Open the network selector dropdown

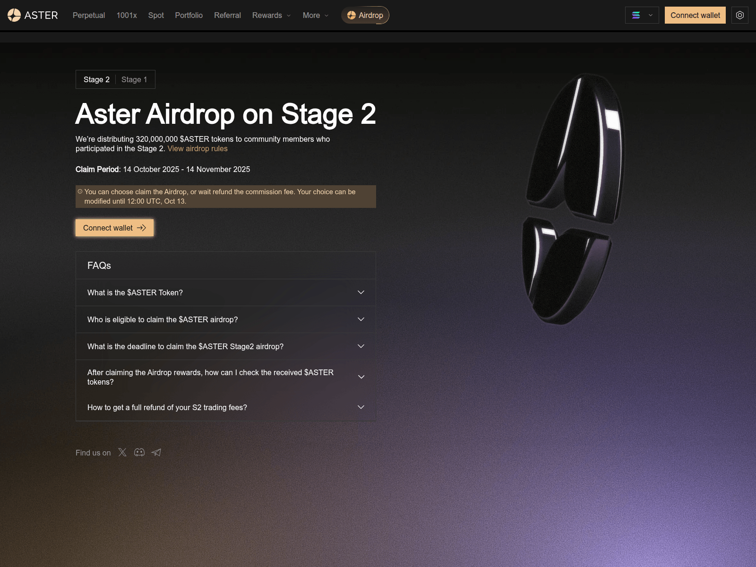650,15
